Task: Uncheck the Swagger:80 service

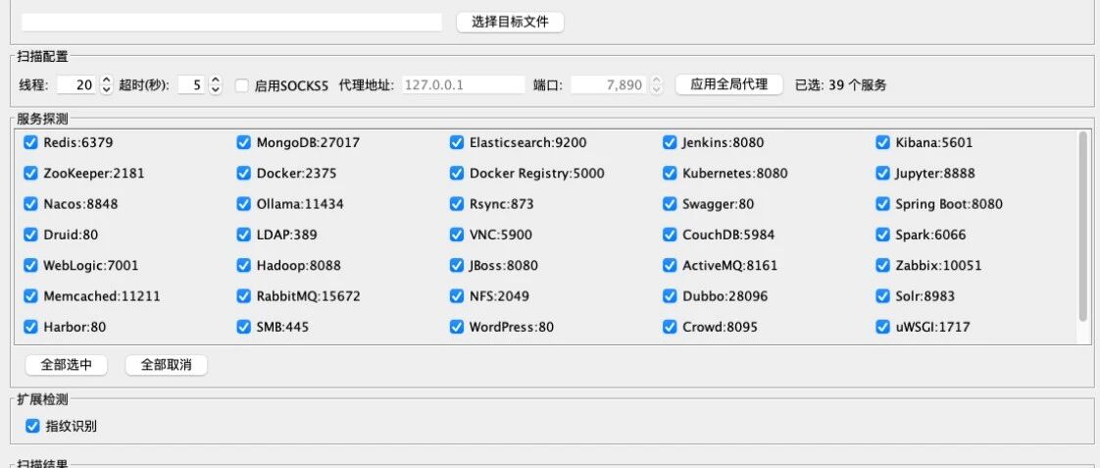Action: click(670, 204)
